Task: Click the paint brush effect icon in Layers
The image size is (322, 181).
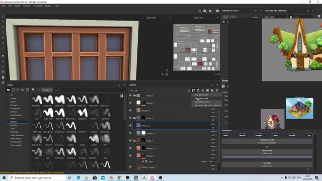Action: coord(189,90)
